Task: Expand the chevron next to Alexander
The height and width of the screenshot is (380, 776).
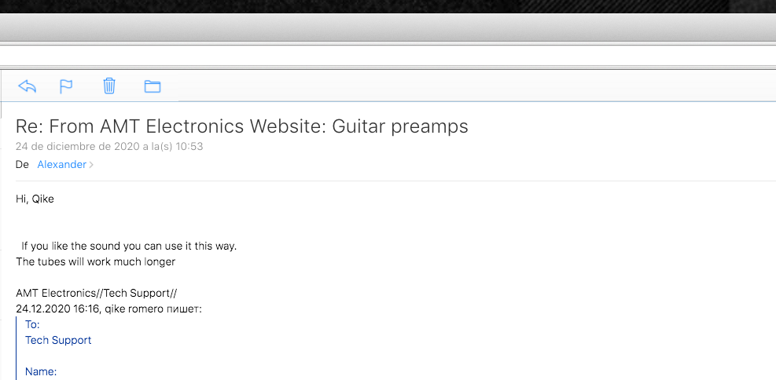Action: tap(91, 165)
